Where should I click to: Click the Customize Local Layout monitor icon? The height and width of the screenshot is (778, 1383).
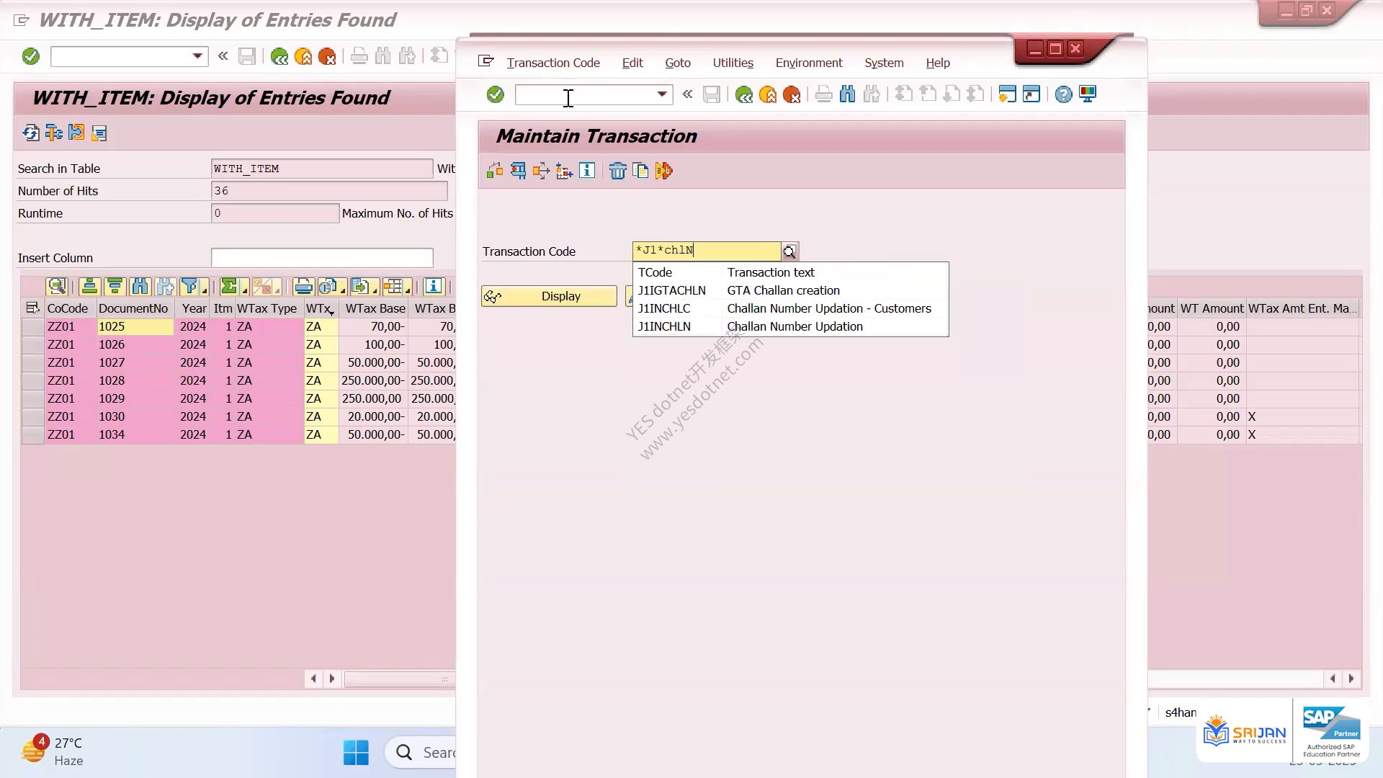pyautogui.click(x=1088, y=94)
